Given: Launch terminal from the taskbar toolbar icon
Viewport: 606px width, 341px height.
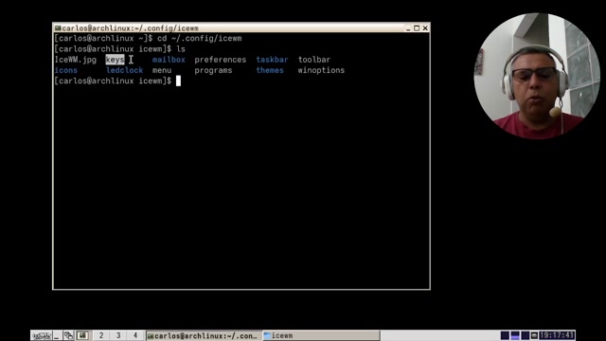Looking at the screenshot, I should coord(82,335).
